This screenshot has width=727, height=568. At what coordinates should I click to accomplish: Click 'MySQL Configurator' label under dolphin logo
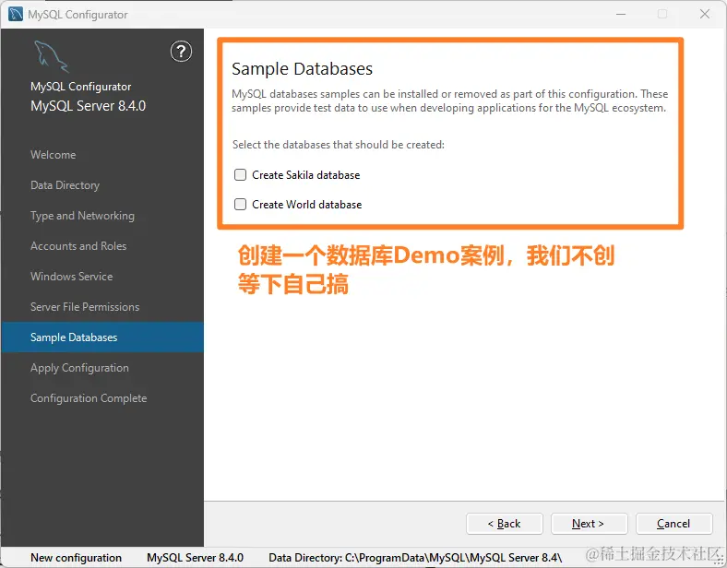pos(80,87)
